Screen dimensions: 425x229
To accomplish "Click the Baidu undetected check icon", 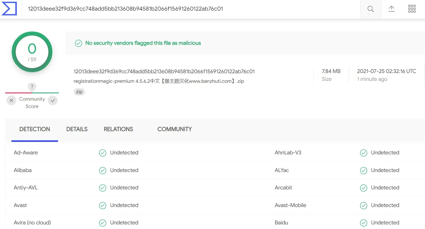I will tap(364, 223).
